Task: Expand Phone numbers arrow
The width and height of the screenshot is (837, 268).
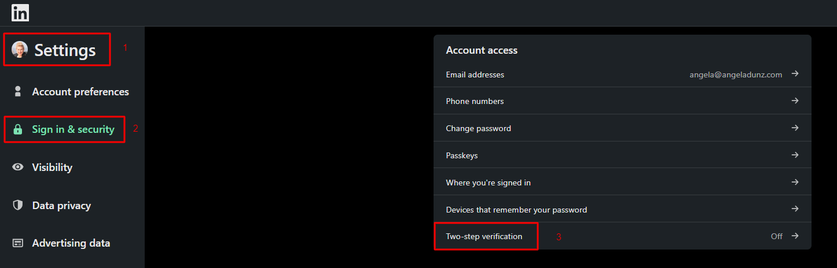Action: 795,100
